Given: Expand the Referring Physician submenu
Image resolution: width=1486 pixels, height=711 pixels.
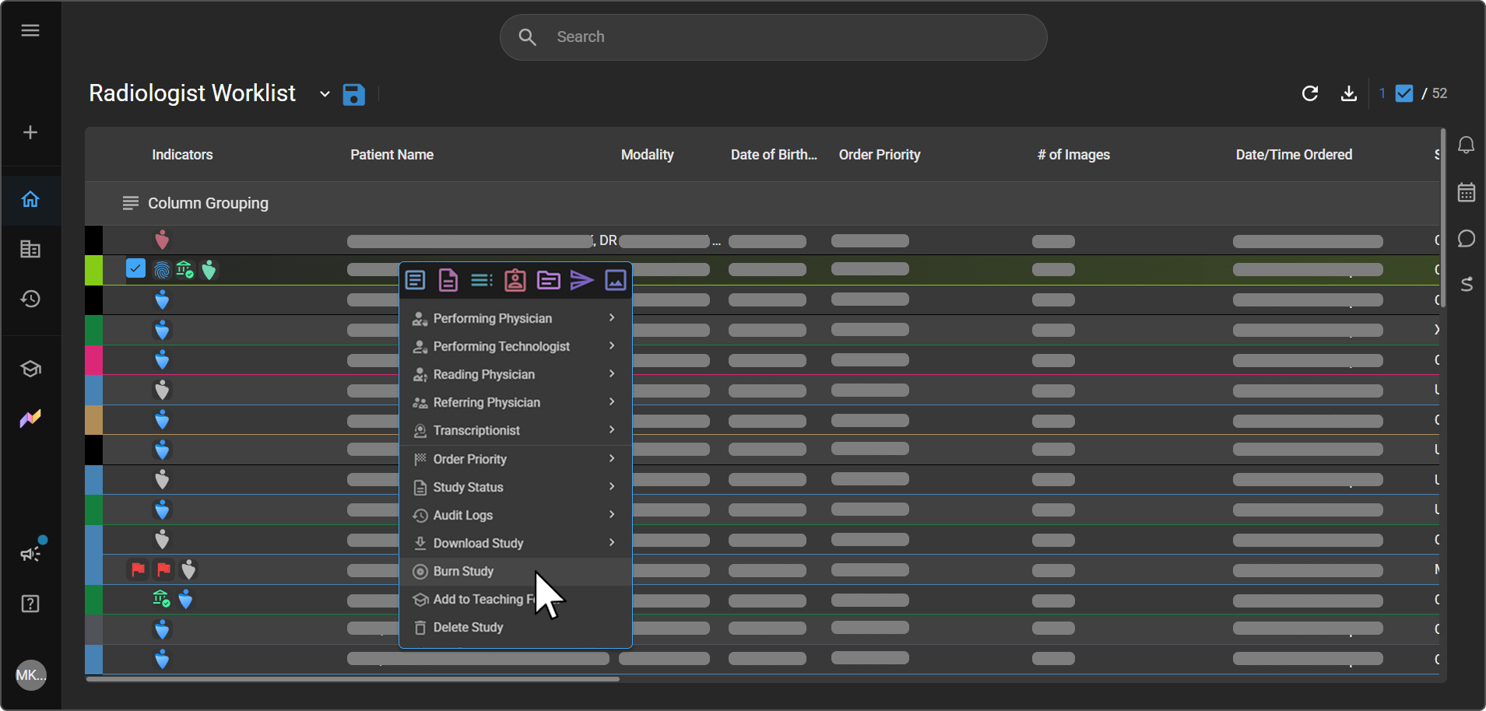Looking at the screenshot, I should point(515,402).
